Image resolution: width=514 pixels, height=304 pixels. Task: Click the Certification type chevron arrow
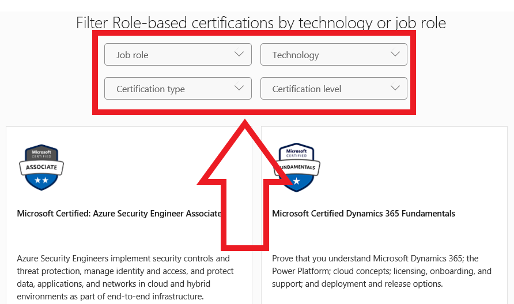coord(239,88)
